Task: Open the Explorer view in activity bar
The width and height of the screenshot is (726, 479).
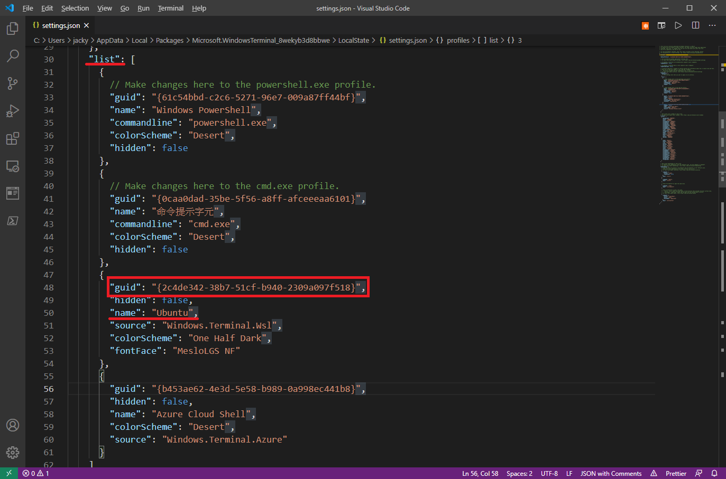Action: [13, 28]
